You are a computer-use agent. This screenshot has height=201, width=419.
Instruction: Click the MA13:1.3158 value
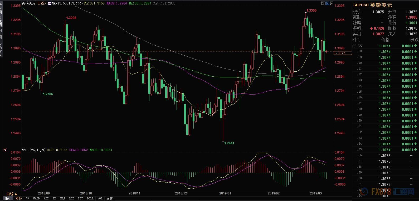[x=94, y=3]
